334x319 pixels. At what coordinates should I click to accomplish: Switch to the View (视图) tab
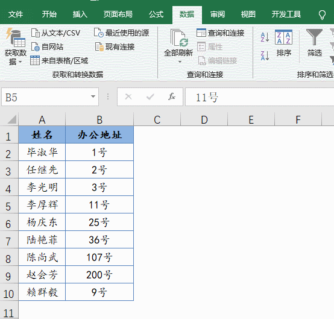[248, 14]
